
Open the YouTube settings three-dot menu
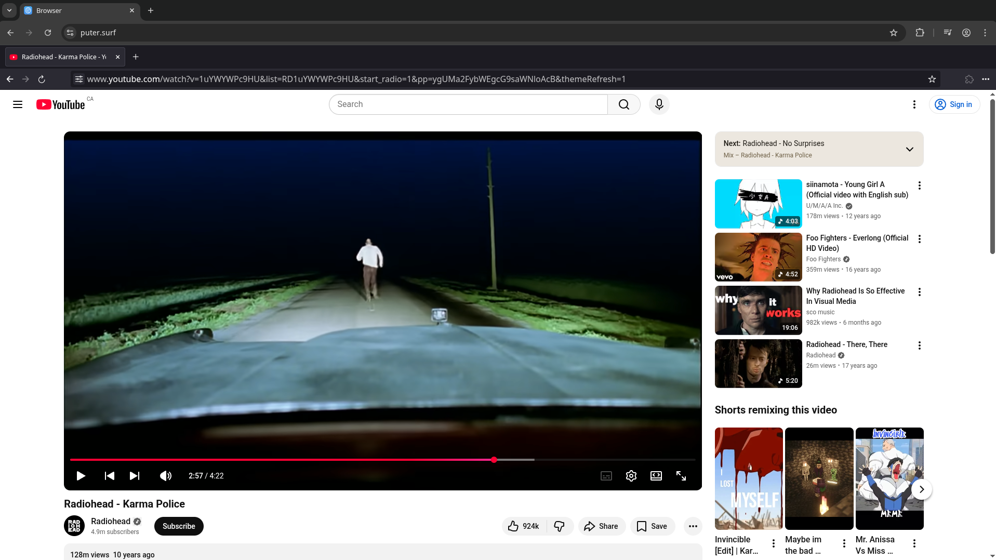click(914, 104)
